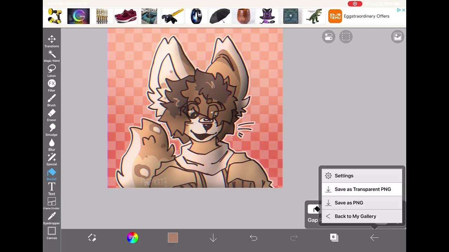449x252 pixels.
Task: Tap the wooden cup ad thumbnail
Action: [243, 16]
